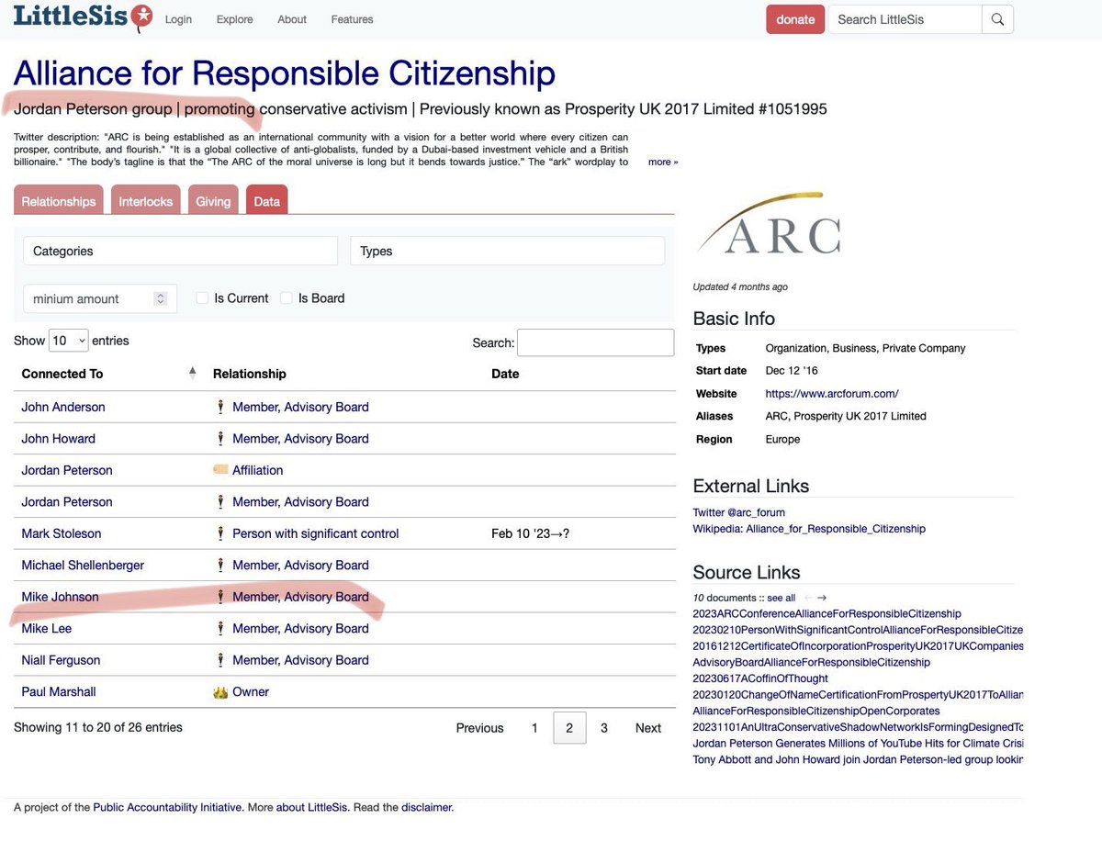Click person icon in Niall Ferguson row
The image size is (1102, 852).
coord(220,660)
